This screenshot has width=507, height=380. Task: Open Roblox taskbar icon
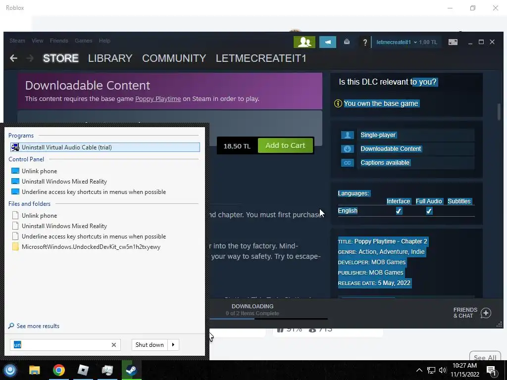tap(83, 370)
